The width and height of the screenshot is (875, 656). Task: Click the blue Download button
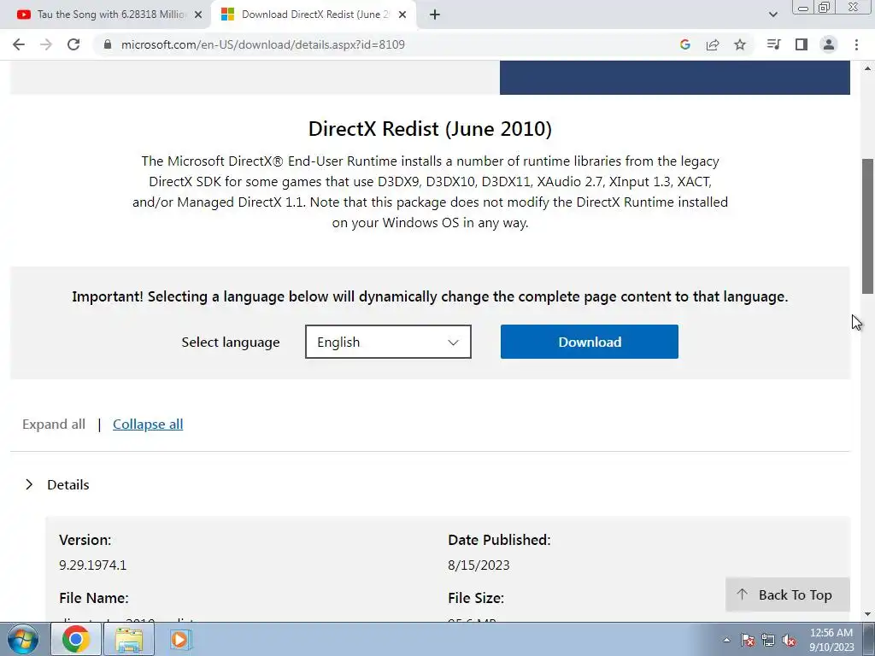[x=590, y=342]
